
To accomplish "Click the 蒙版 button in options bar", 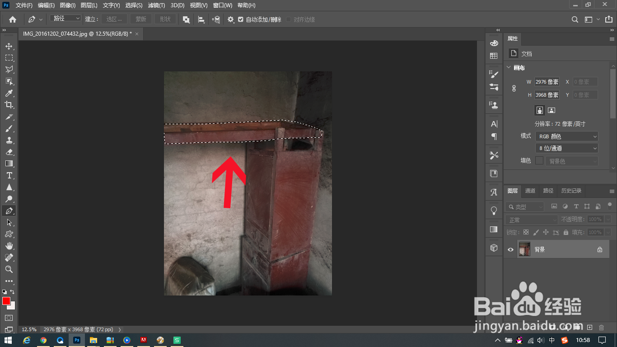I will click(x=140, y=19).
